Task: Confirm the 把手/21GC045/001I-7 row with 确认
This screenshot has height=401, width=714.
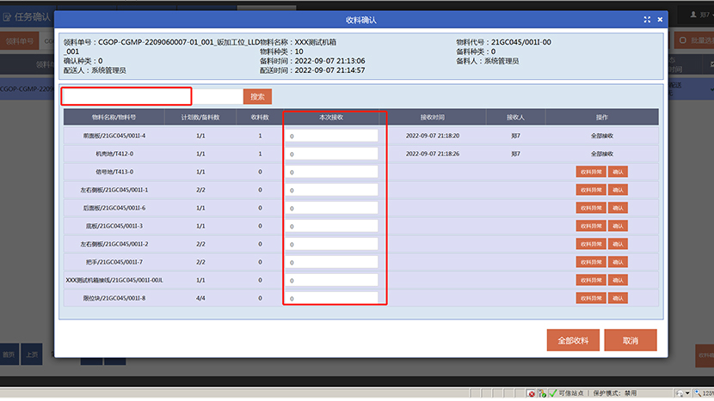Action: pyautogui.click(x=618, y=262)
